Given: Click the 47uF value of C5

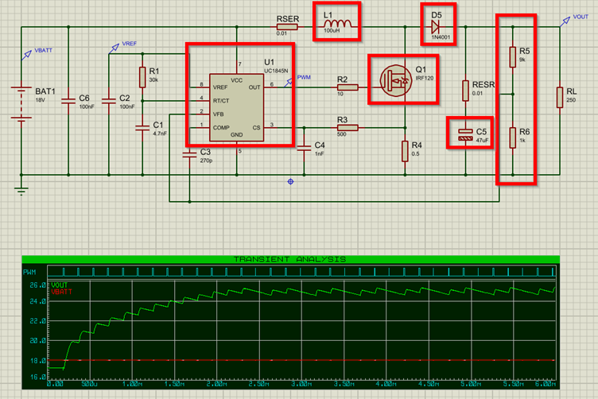Looking at the screenshot, I should (482, 140).
